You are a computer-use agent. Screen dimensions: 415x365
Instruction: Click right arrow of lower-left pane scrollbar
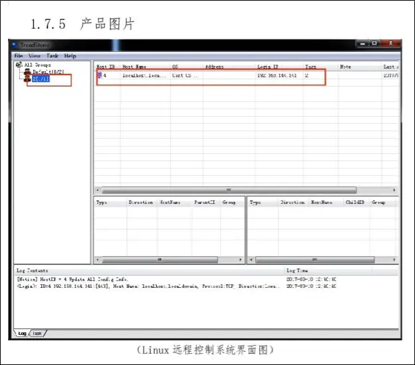click(x=240, y=259)
